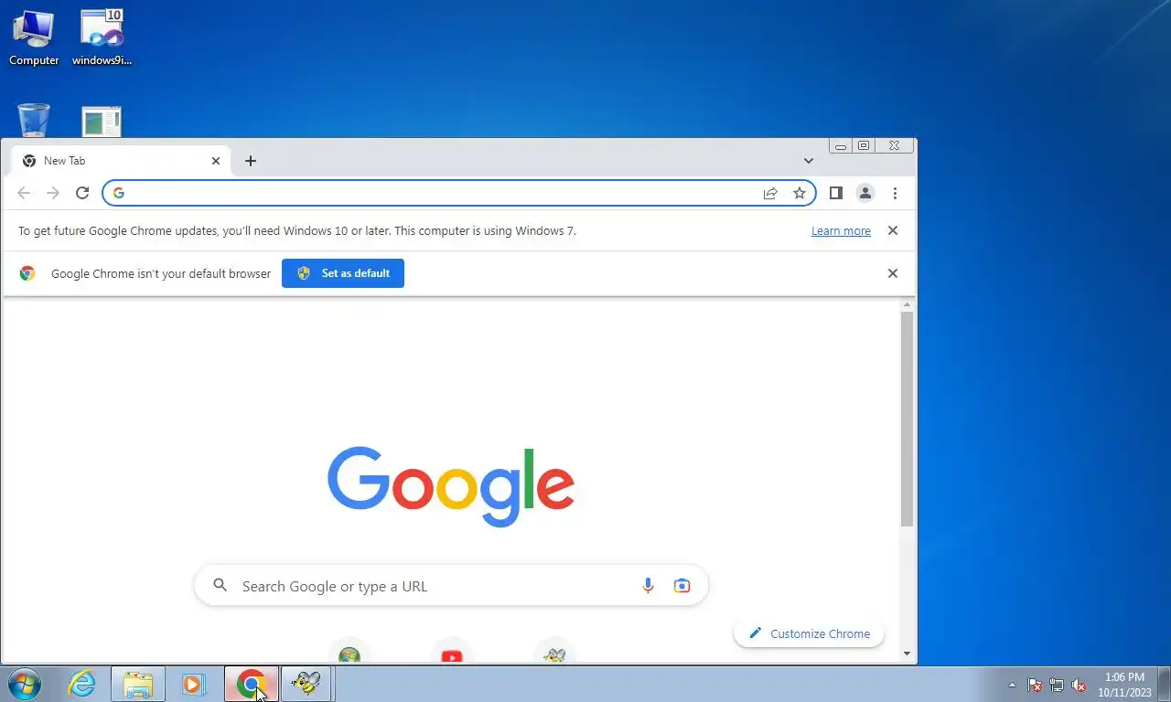Show hidden system tray icons
This screenshot has width=1171, height=702.
click(x=1012, y=685)
